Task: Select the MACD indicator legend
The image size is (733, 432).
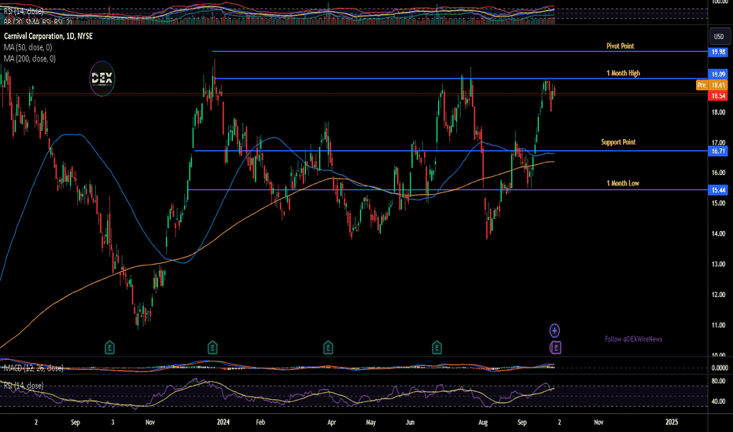Action: click(x=33, y=368)
